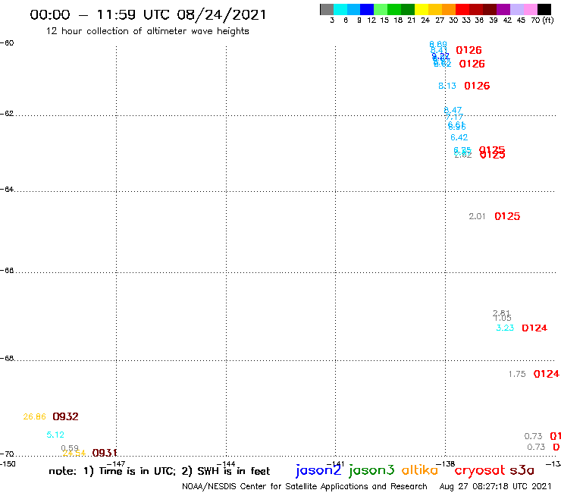Click the gray wave height value 1.75
This screenshot has height=493, width=561.
pyautogui.click(x=517, y=374)
